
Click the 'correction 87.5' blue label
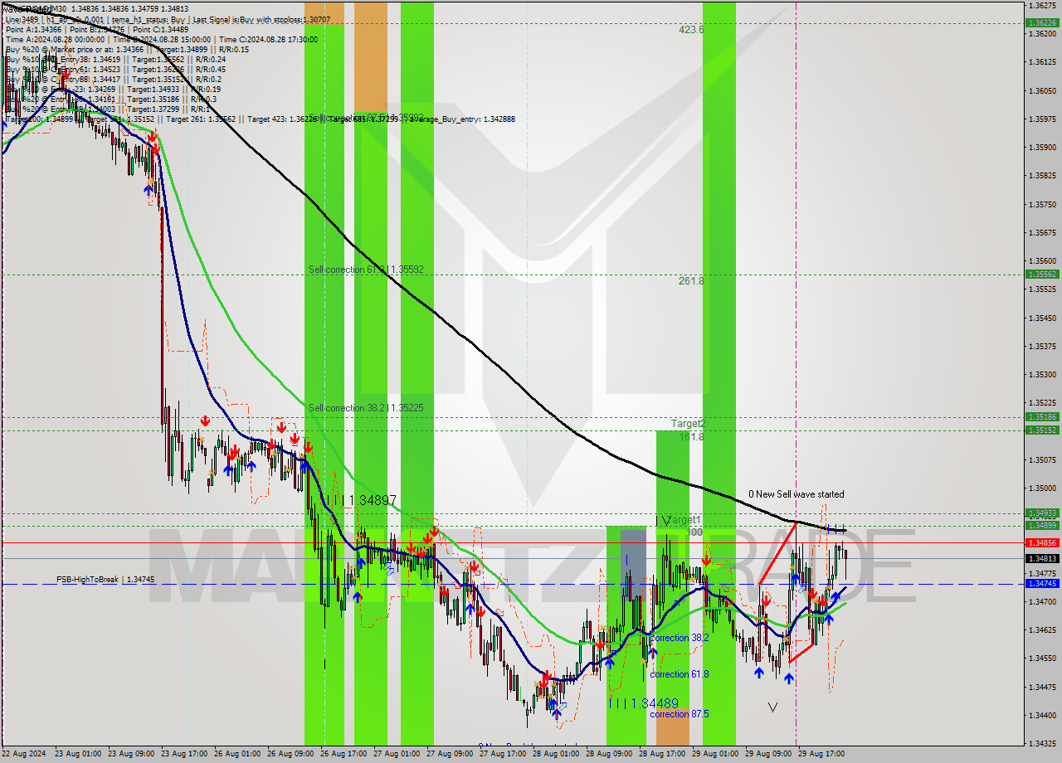click(x=679, y=714)
